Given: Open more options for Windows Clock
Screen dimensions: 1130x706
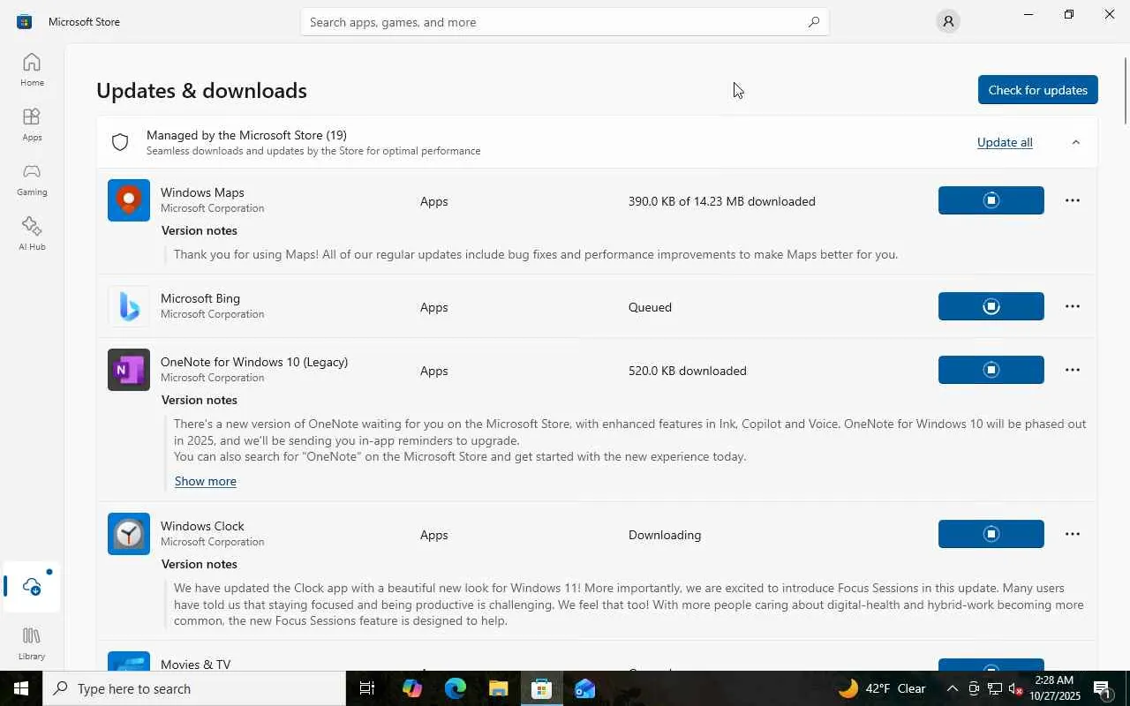Looking at the screenshot, I should coord(1073,534).
